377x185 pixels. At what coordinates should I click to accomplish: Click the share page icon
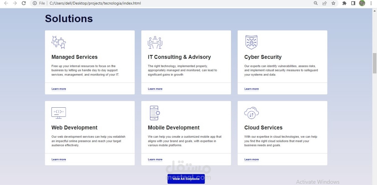click(x=324, y=3)
